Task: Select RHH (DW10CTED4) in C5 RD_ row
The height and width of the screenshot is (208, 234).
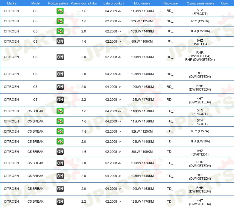Action: [x=200, y=88]
